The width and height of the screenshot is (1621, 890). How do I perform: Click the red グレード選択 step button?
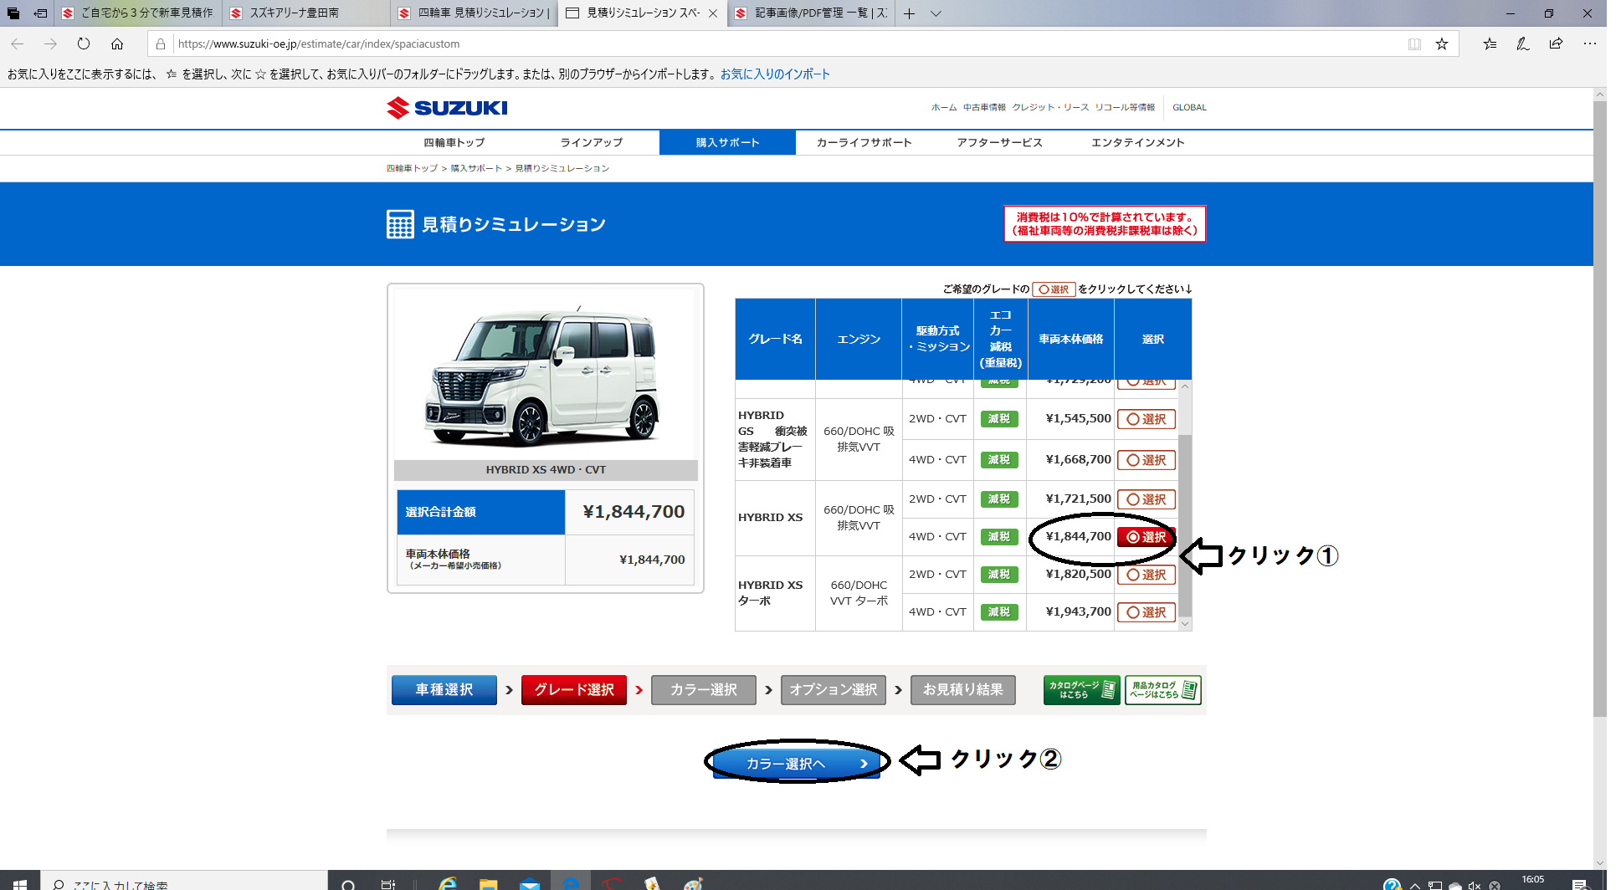click(x=574, y=690)
